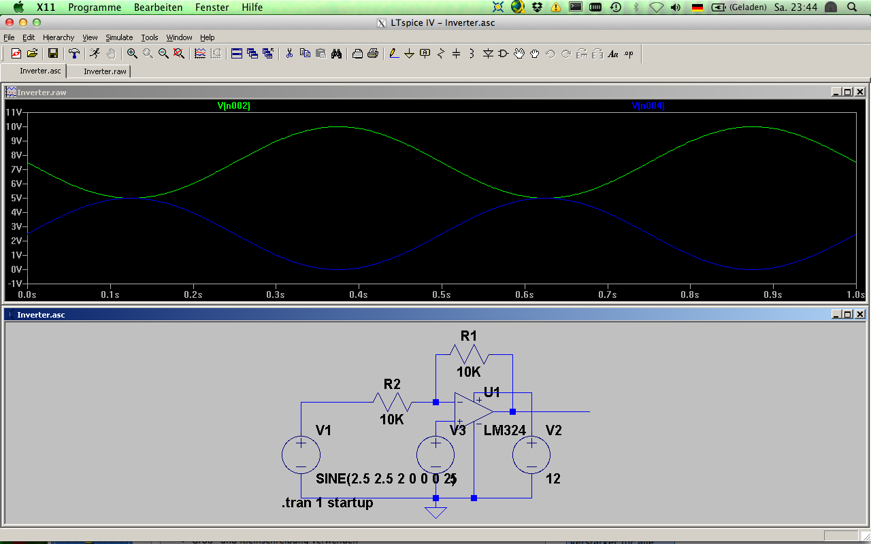The height and width of the screenshot is (544, 871).
Task: Open the Simulate menu
Action: click(x=119, y=37)
